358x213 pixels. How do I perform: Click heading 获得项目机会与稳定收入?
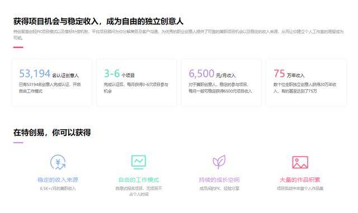click(98, 21)
